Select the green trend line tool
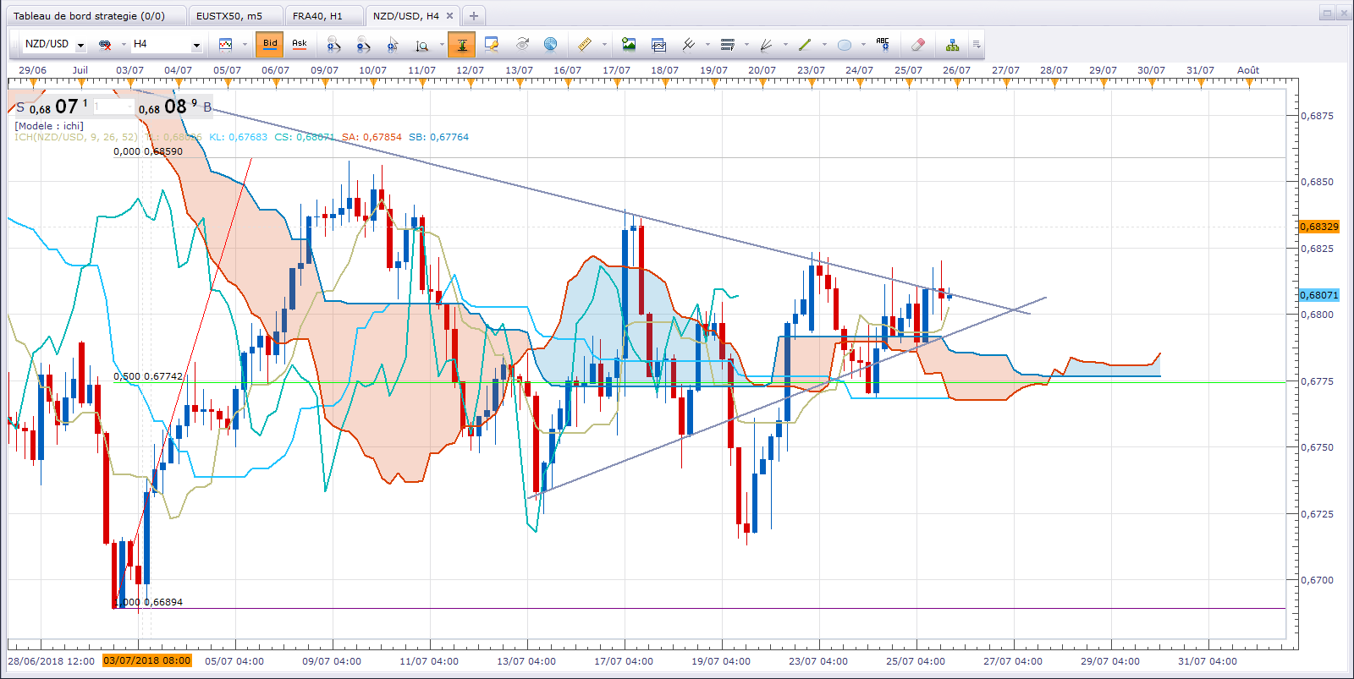The height and width of the screenshot is (679, 1354). [806, 44]
